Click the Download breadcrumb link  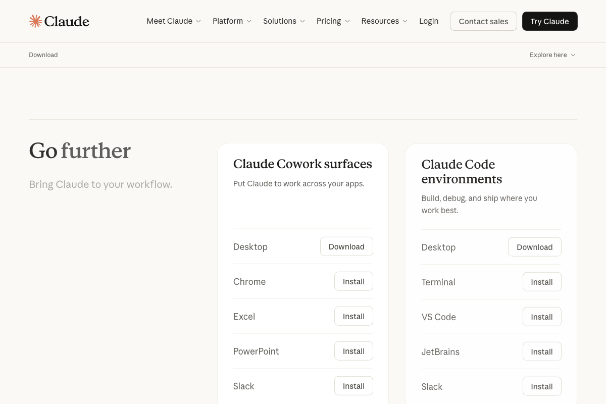point(43,55)
